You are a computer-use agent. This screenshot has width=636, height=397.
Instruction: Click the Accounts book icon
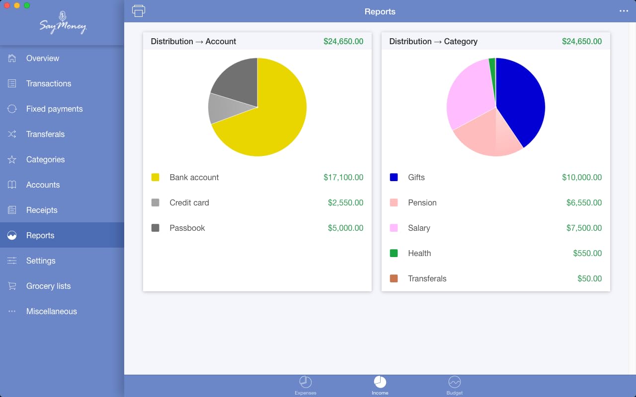click(x=12, y=185)
